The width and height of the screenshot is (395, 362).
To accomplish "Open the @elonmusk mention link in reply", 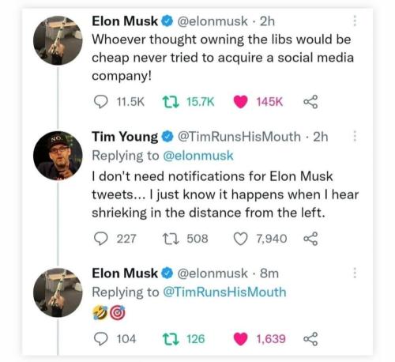I will (x=198, y=156).
